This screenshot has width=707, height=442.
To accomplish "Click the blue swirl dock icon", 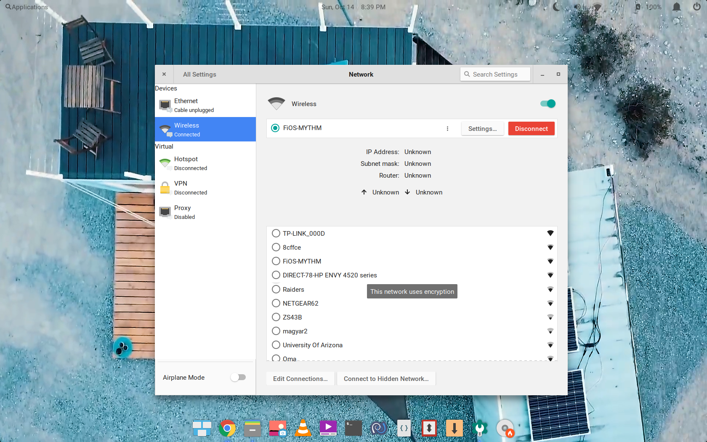I will 379,429.
